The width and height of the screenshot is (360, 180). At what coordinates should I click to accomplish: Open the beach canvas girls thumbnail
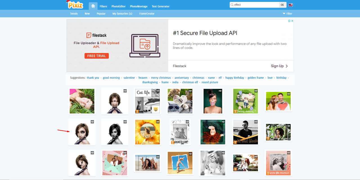click(148, 163)
